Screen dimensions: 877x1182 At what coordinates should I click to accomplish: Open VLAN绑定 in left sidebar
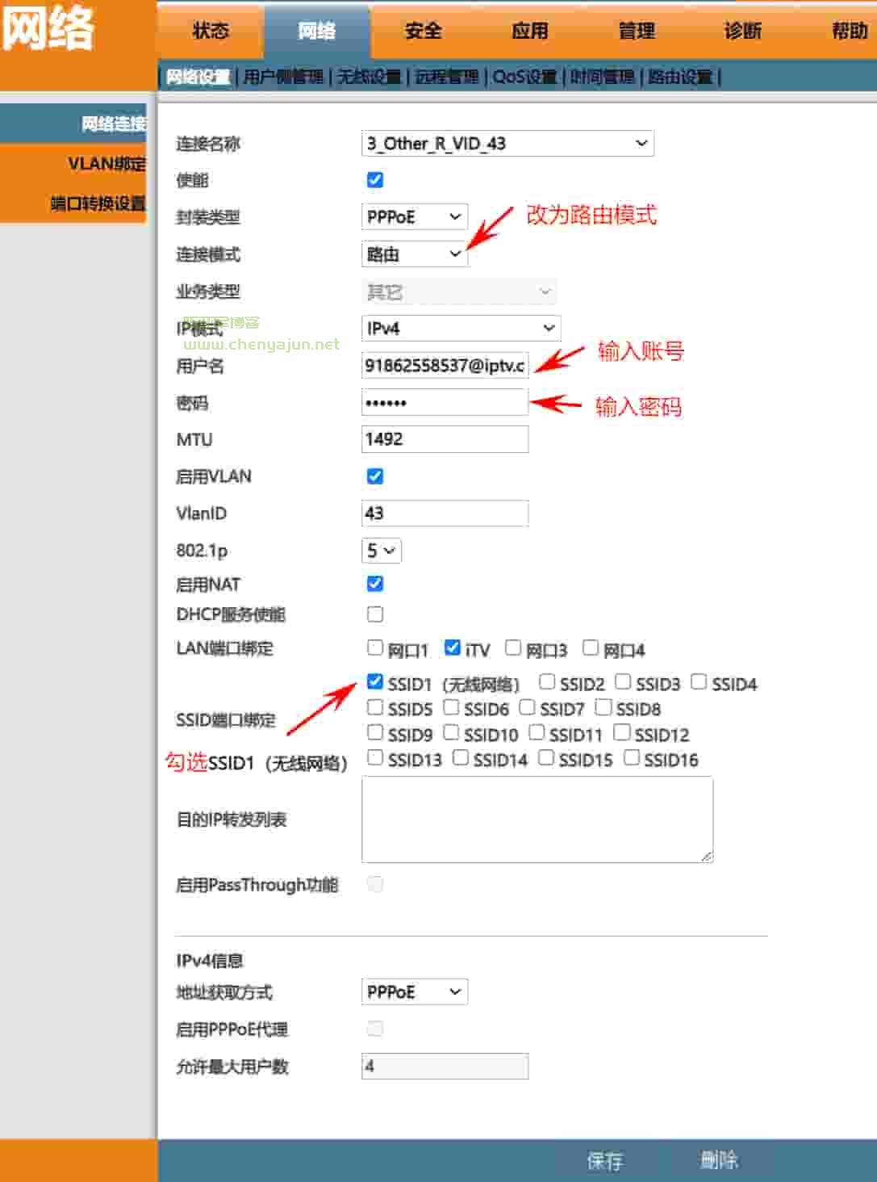coord(73,164)
